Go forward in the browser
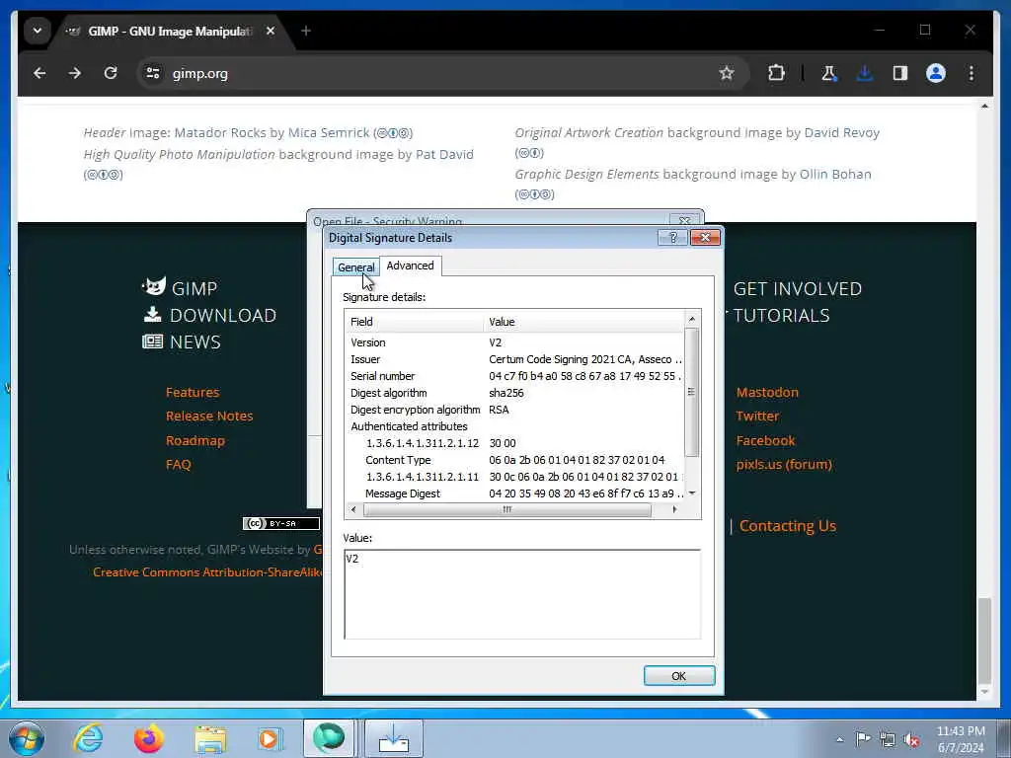The height and width of the screenshot is (758, 1011). 75,73
